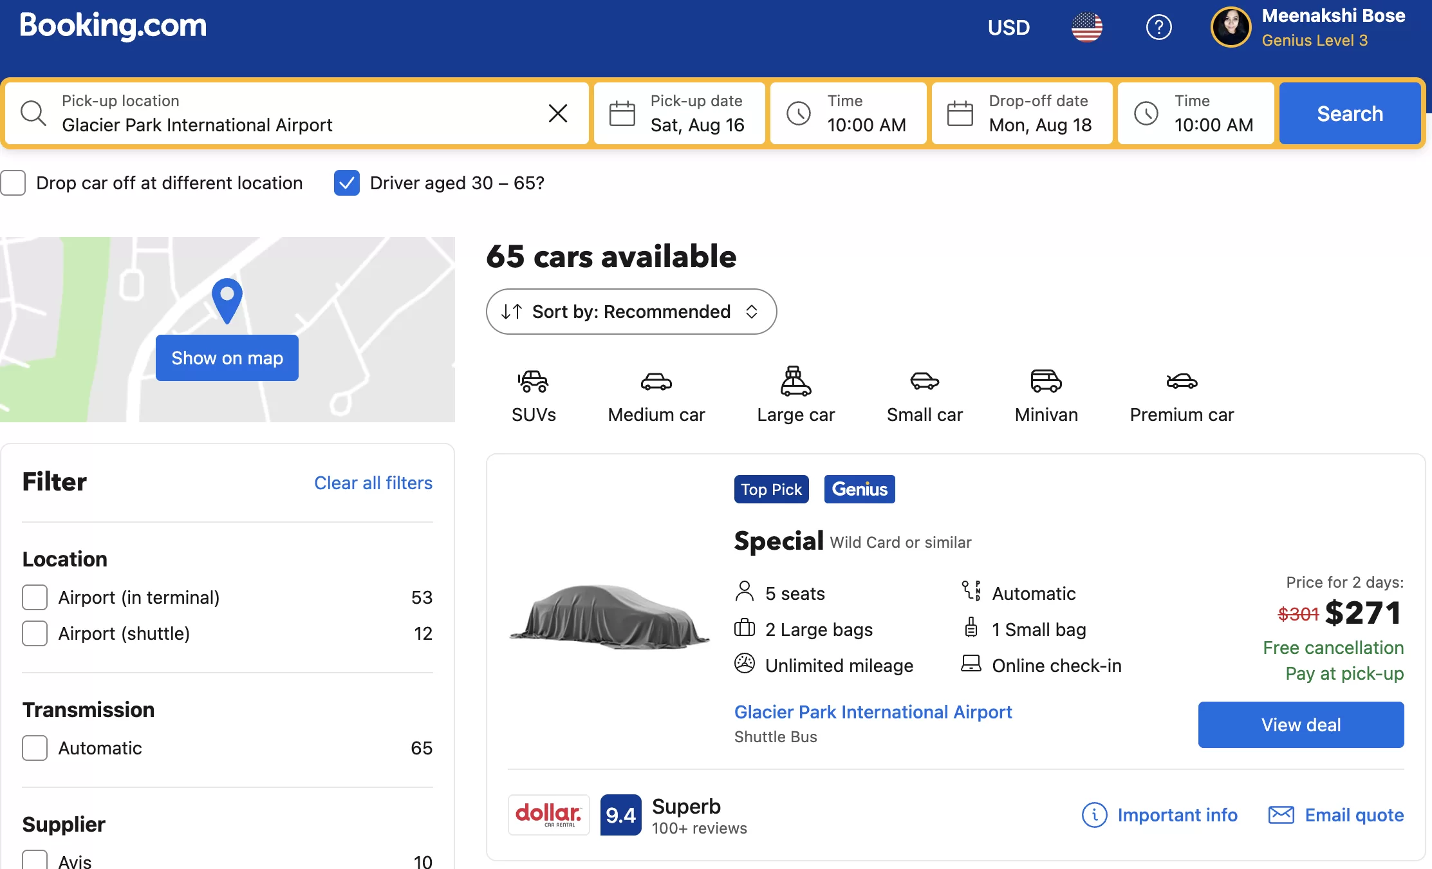The width and height of the screenshot is (1432, 869).
Task: Tick the Airport (in terminal) filter
Action: 35,597
